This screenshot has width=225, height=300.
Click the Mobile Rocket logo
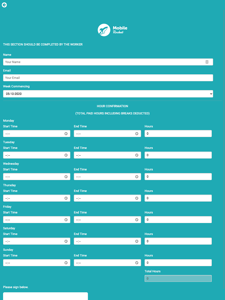112,30
